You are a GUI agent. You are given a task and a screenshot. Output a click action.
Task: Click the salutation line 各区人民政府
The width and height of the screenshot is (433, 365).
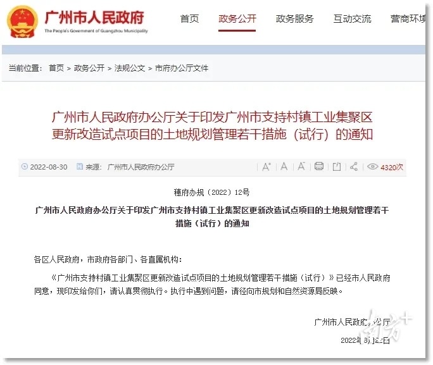click(x=108, y=259)
